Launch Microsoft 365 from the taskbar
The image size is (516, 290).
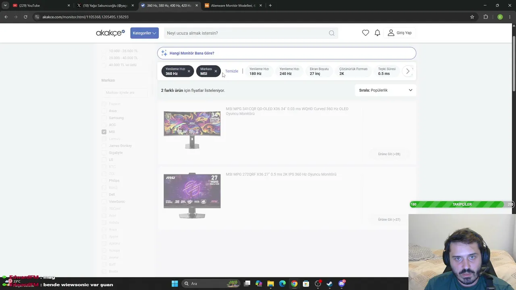pos(259,284)
